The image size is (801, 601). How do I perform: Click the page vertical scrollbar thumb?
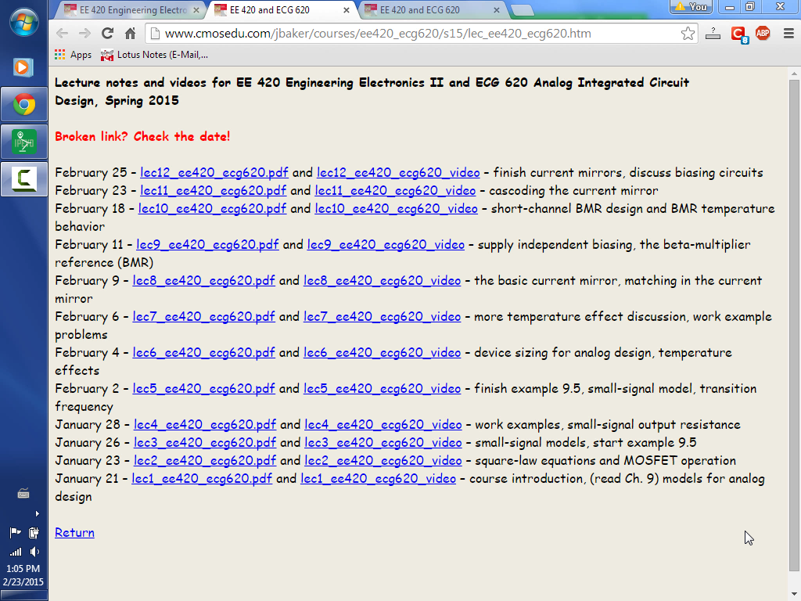click(794, 325)
